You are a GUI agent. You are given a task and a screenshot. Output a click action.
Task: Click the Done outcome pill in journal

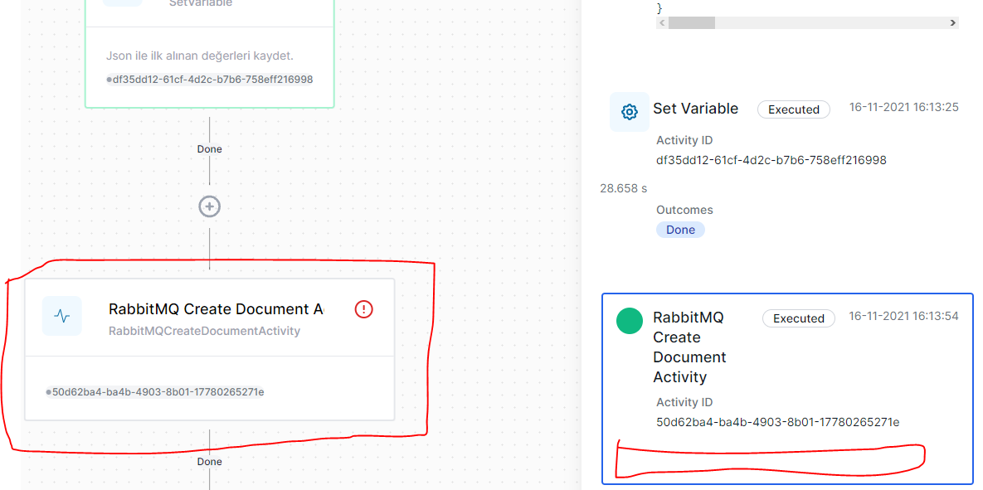(x=681, y=230)
